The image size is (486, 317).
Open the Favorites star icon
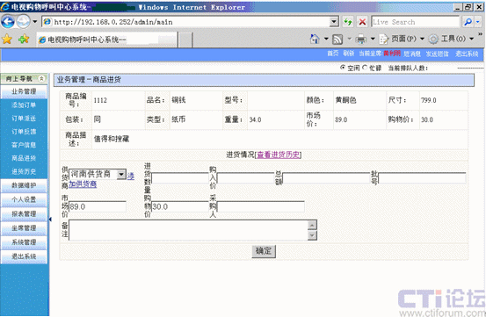point(7,39)
